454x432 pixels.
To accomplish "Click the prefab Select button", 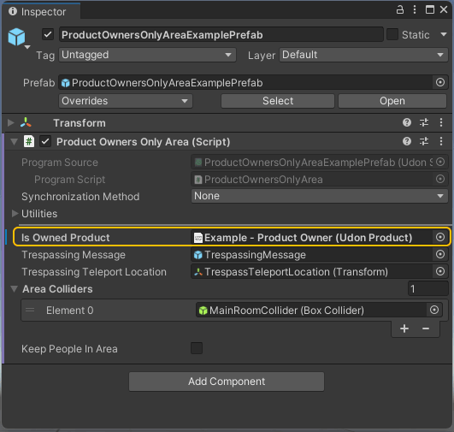I will click(278, 101).
